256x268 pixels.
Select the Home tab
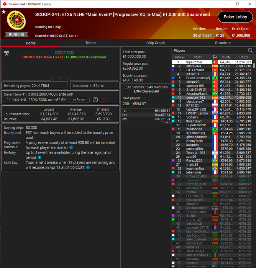31,43
